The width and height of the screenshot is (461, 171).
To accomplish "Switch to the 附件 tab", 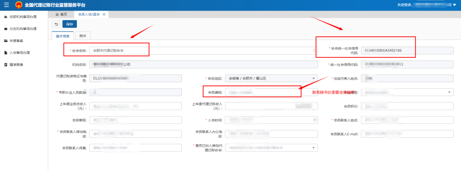I will (82, 36).
